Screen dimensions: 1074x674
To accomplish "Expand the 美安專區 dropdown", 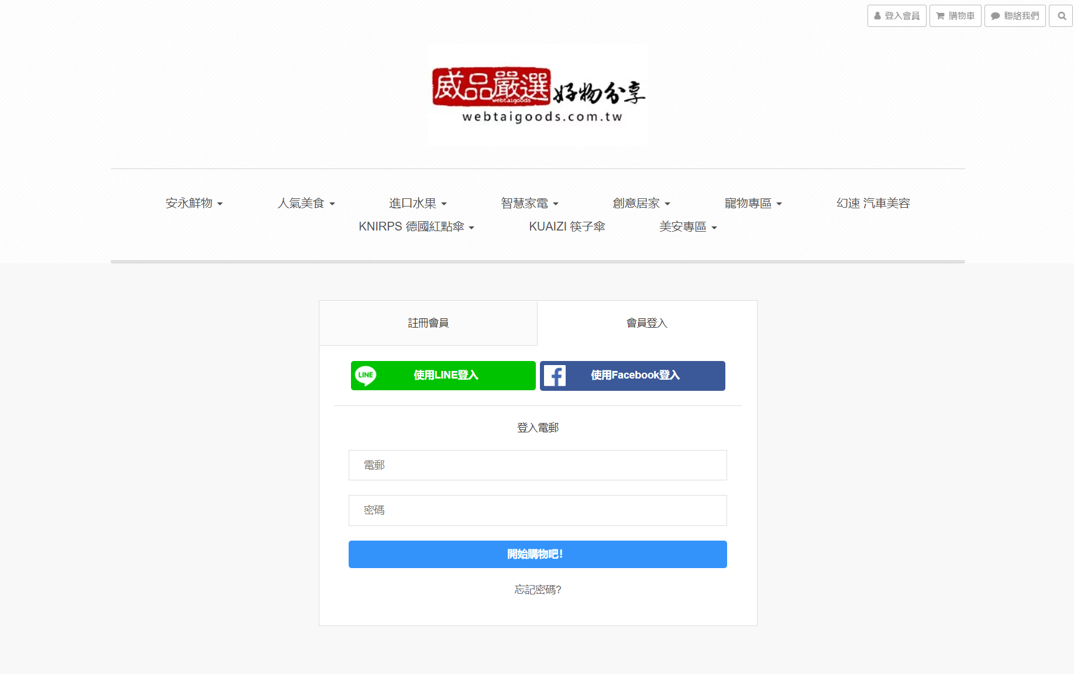I will 688,226.
